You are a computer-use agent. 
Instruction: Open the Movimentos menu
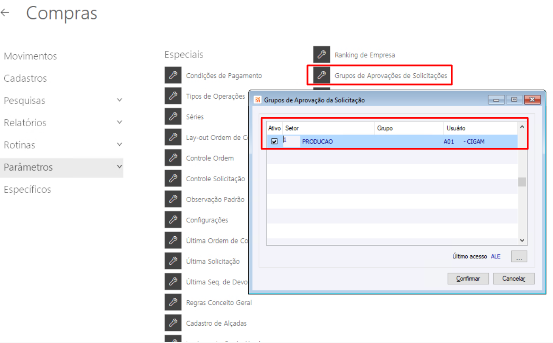pos(30,56)
